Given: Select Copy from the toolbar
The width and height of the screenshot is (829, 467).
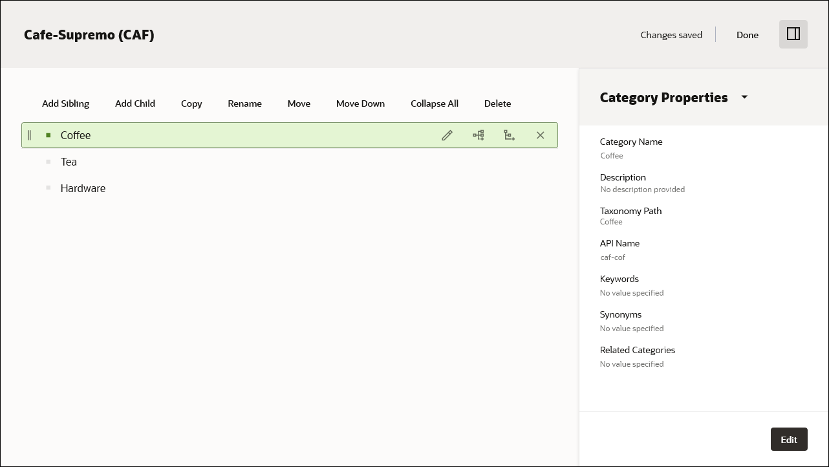Looking at the screenshot, I should tap(191, 103).
